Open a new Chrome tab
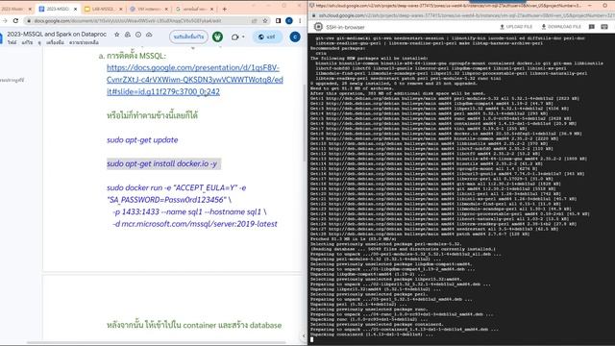This screenshot has height=346, width=615. click(x=224, y=9)
